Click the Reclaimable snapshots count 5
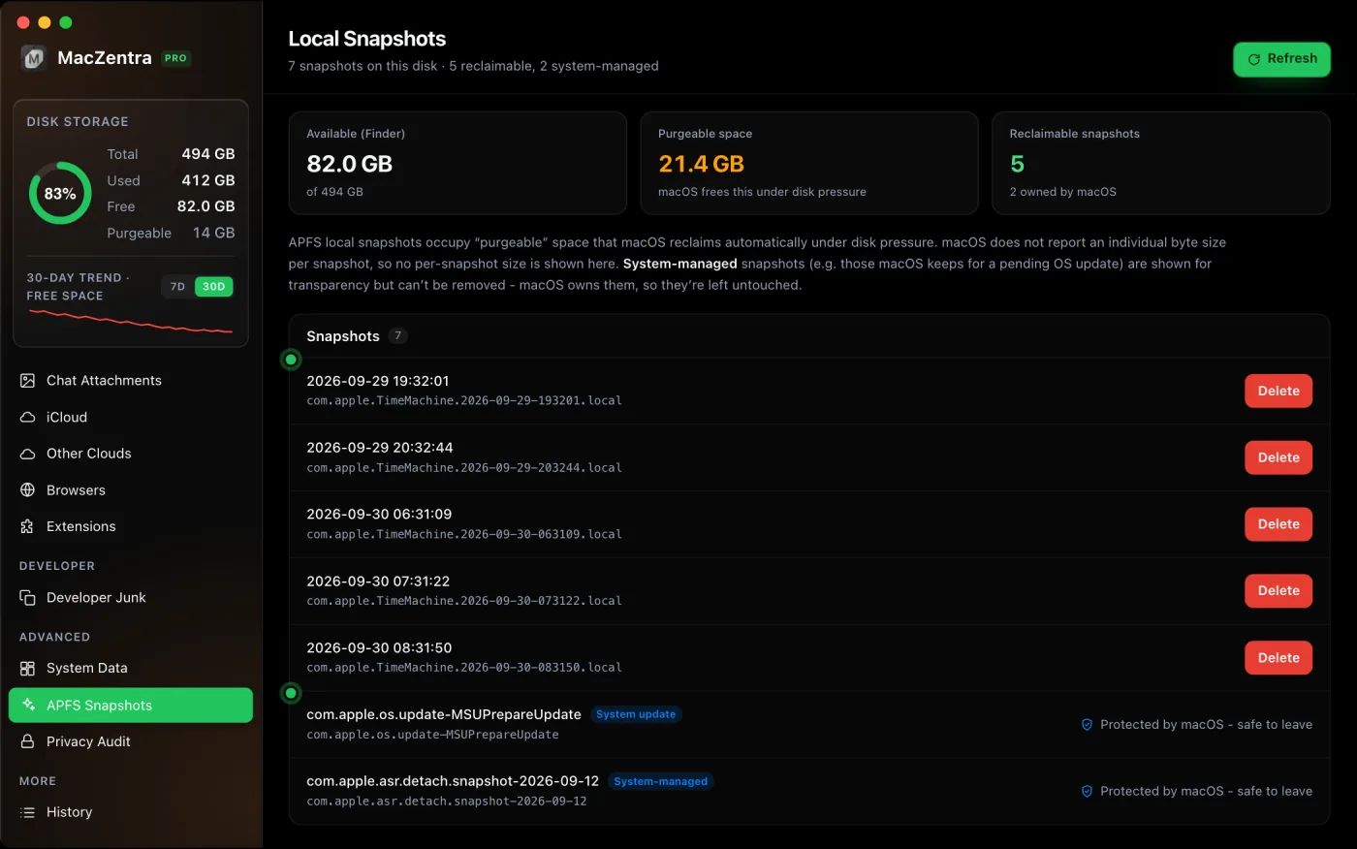 1017,164
